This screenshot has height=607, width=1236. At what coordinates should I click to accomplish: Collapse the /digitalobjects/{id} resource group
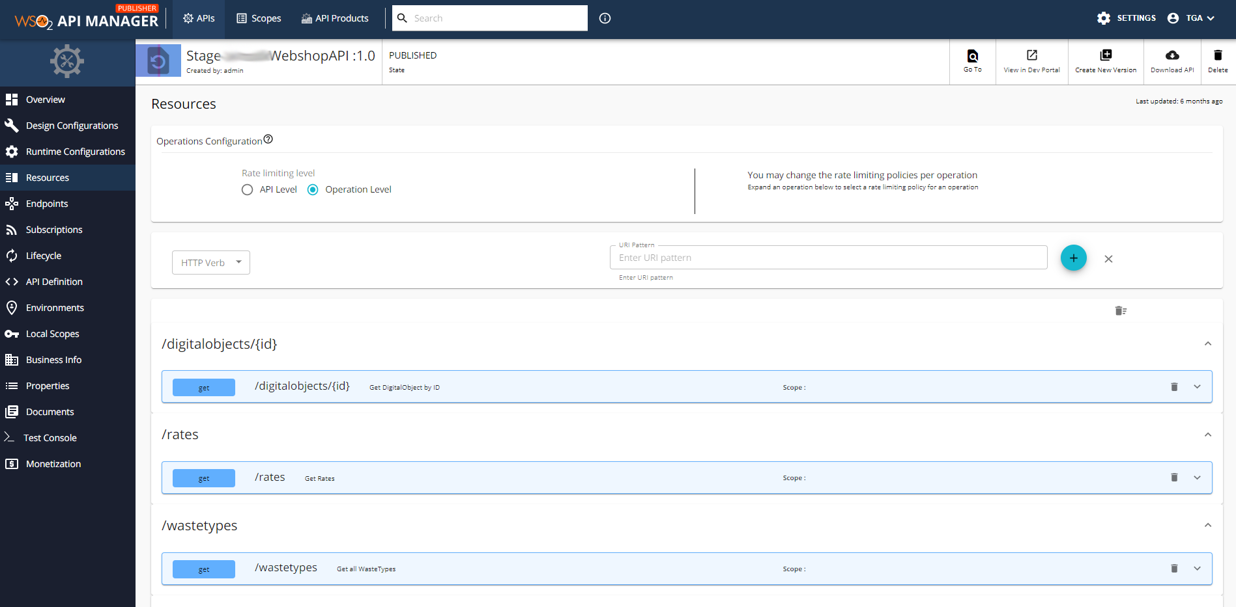click(1207, 344)
